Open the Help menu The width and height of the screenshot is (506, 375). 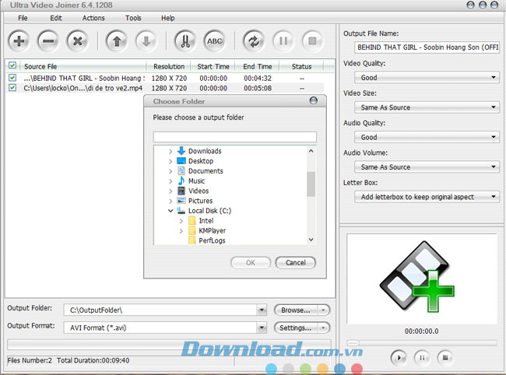click(x=168, y=18)
